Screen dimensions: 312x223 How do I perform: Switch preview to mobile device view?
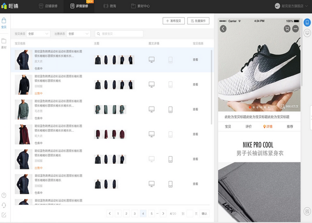(307, 23)
